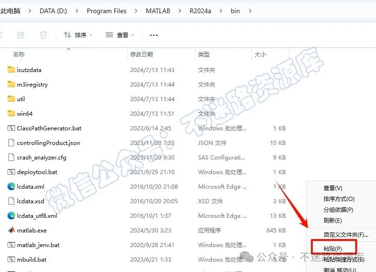Click R2024a in the address breadcrumb
The image size is (376, 272).
[200, 11]
